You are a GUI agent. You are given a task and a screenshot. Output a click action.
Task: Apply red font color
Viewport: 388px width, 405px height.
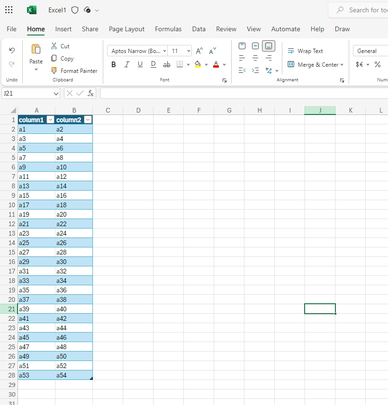[x=216, y=64]
